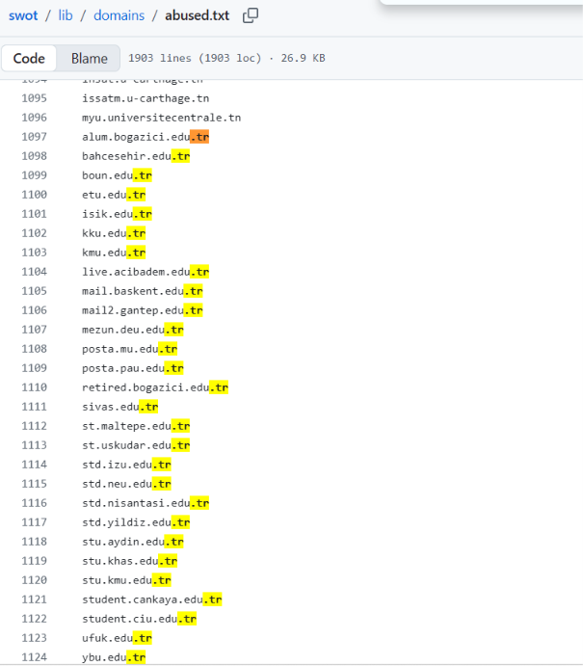Click the boun.edu.tr line
The width and height of the screenshot is (583, 666).
coord(117,175)
